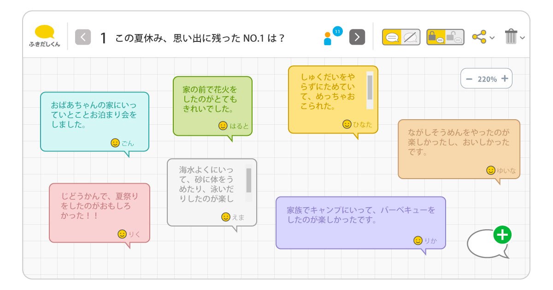Enable show-bubbles mode on the visibility switch
The height and width of the screenshot is (290, 553).
[392, 37]
